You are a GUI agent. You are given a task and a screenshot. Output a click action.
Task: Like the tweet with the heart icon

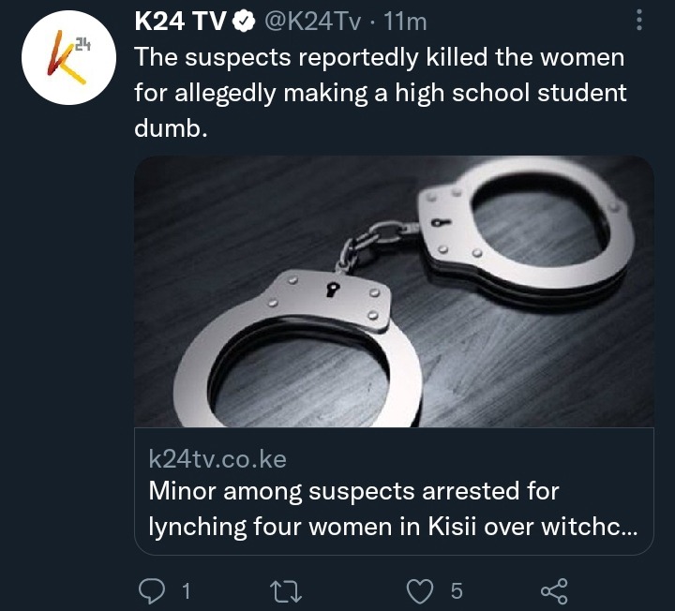click(420, 590)
